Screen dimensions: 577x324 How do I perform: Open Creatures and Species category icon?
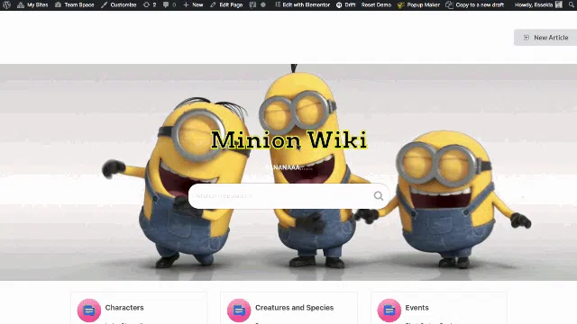(x=239, y=310)
